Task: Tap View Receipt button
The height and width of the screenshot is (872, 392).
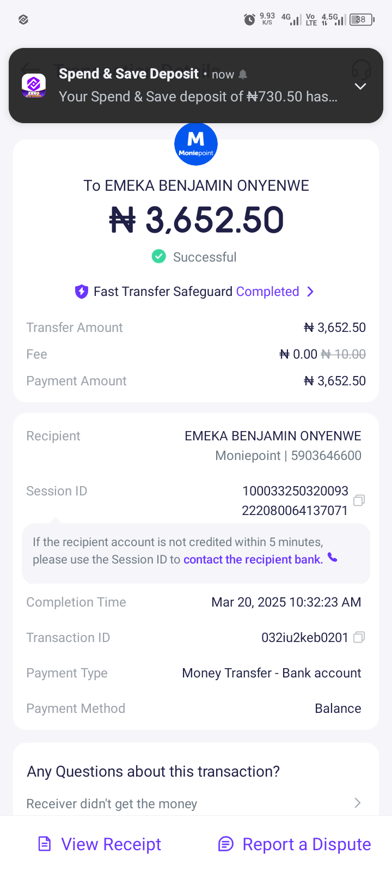Action: pyautogui.click(x=100, y=844)
